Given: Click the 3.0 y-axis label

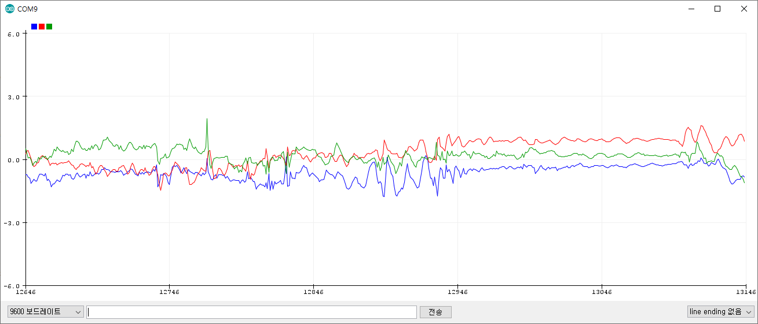Looking at the screenshot, I should [14, 96].
